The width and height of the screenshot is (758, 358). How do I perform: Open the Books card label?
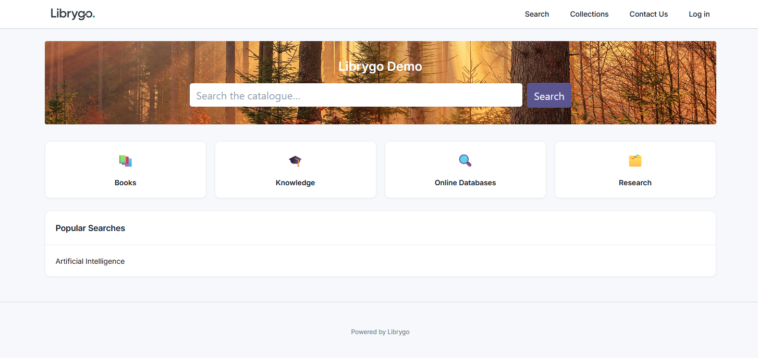coord(126,183)
